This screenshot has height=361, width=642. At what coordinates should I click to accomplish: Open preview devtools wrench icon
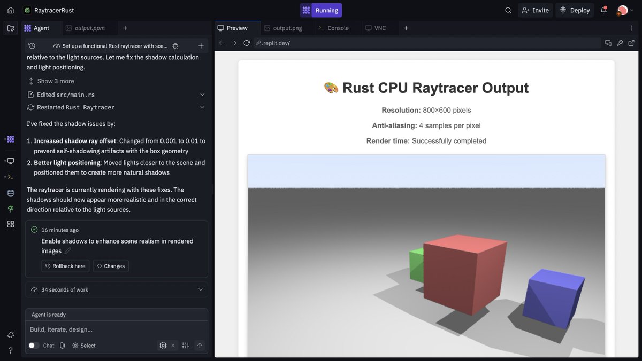620,43
